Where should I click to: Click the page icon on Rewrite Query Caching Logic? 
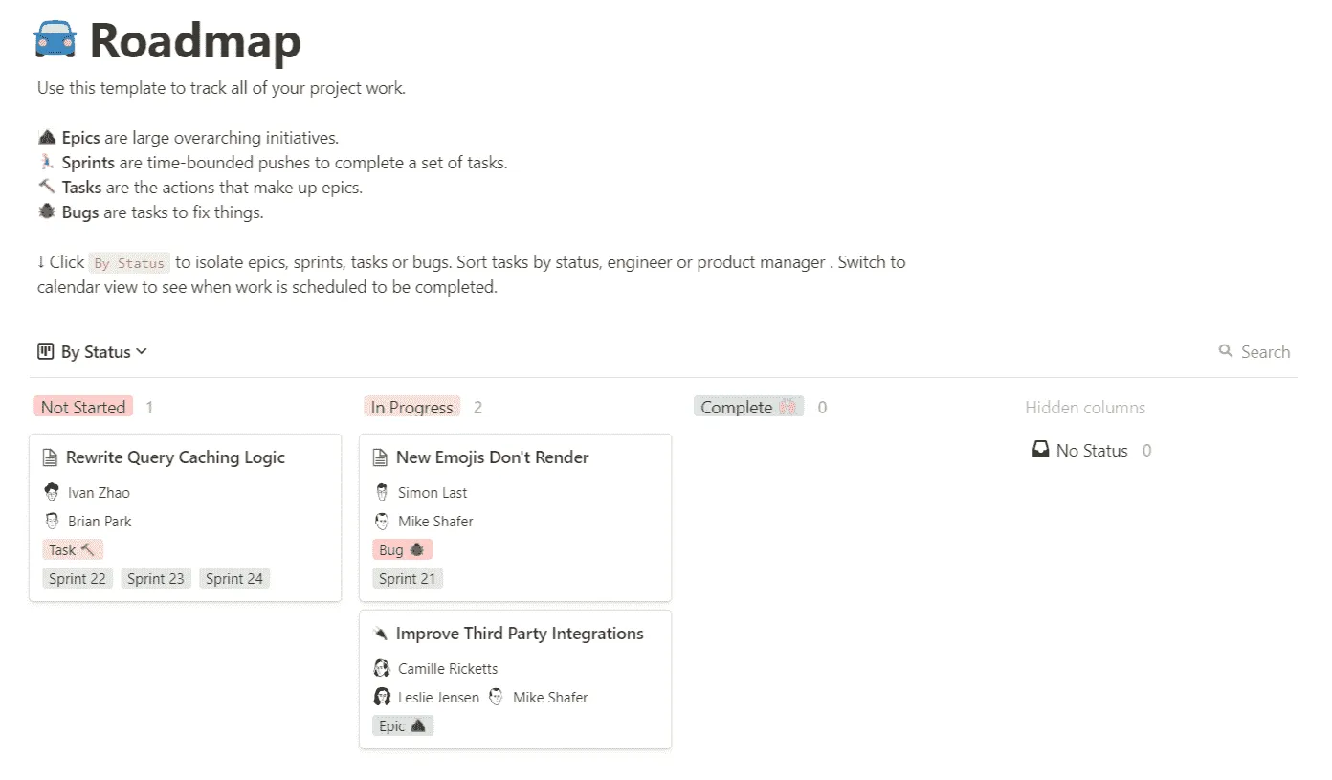(x=52, y=457)
